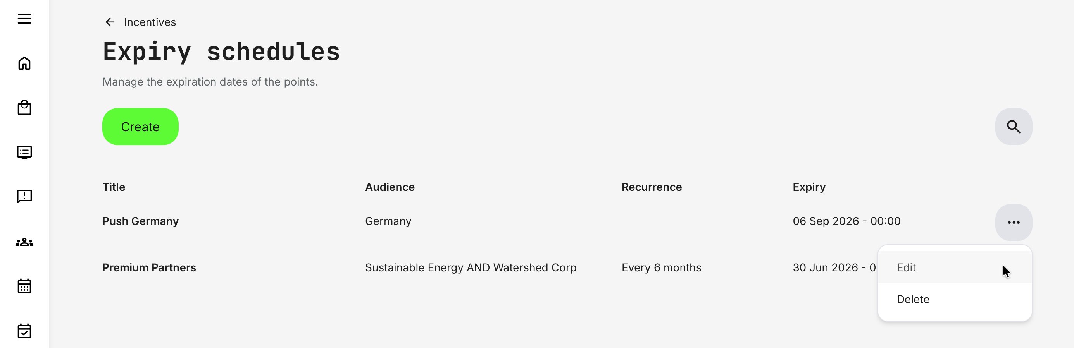1074x348 pixels.
Task: Click the Premium Partners schedule title
Action: coord(149,267)
